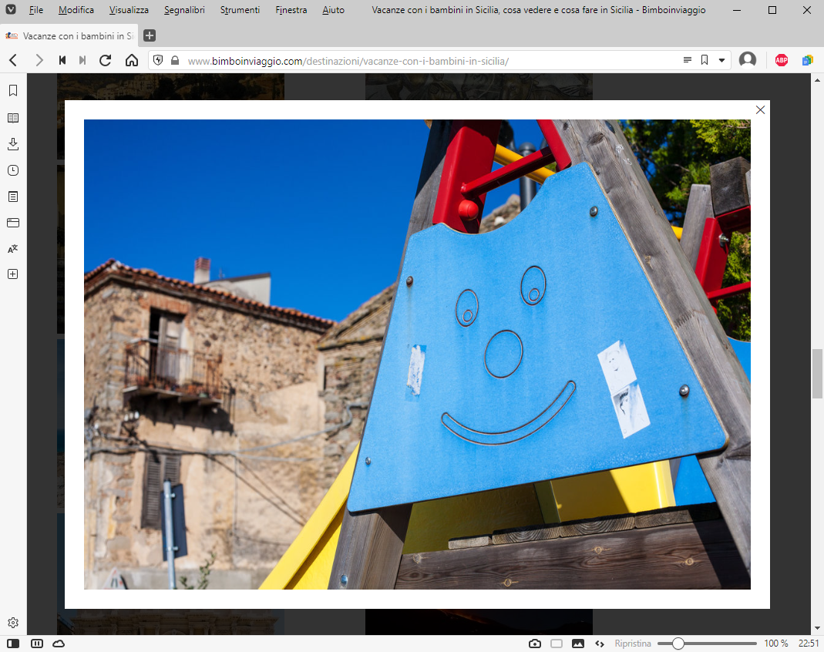
Task: Click the playground smiley photo in lightbox
Action: (417, 354)
